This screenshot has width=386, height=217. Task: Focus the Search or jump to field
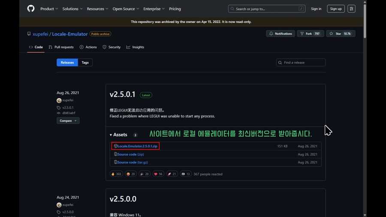point(267,9)
